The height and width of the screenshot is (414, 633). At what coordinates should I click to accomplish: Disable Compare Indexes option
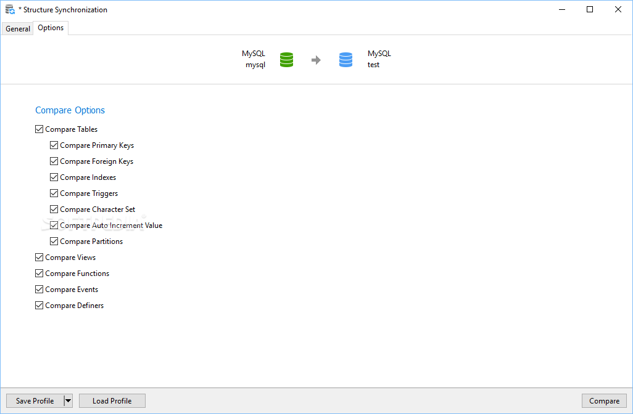click(54, 177)
